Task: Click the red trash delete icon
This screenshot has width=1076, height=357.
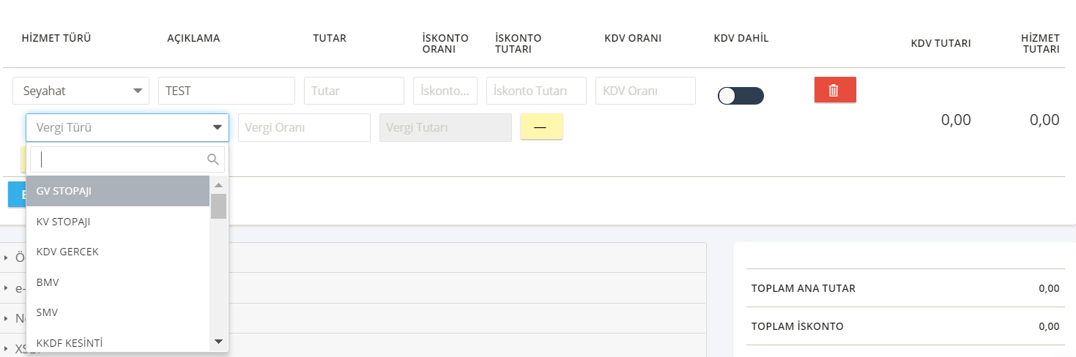Action: coord(835,90)
